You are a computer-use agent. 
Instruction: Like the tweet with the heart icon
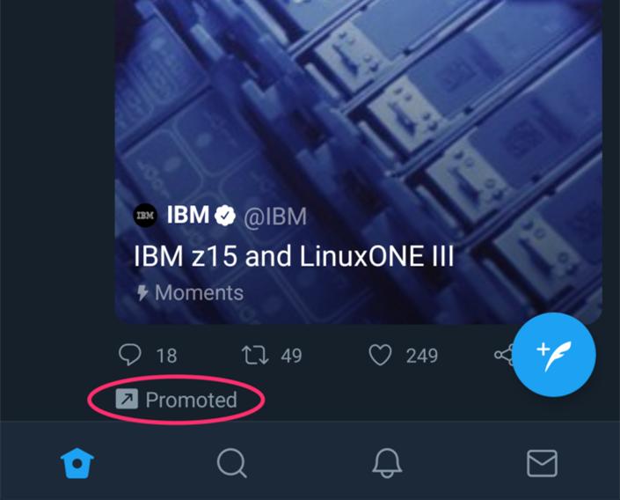380,355
